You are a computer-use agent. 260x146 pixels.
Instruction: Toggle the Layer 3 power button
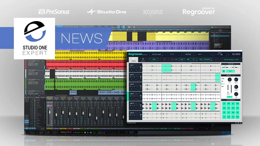(x=130, y=86)
